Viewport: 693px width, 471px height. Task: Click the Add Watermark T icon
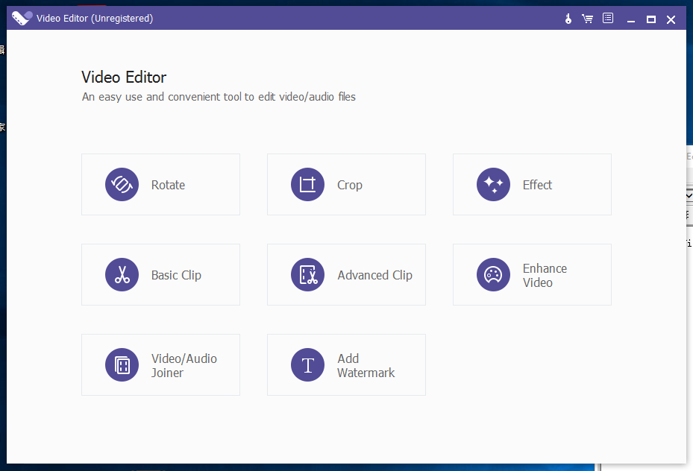coord(307,364)
